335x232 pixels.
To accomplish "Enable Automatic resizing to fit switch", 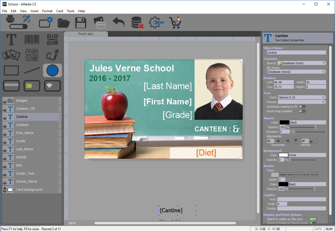I will pos(302,107).
